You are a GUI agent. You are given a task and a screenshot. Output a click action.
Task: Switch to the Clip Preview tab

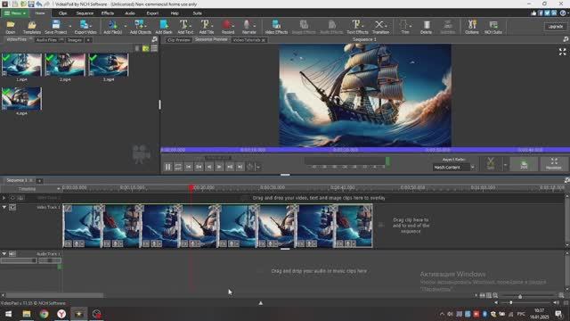[178, 40]
